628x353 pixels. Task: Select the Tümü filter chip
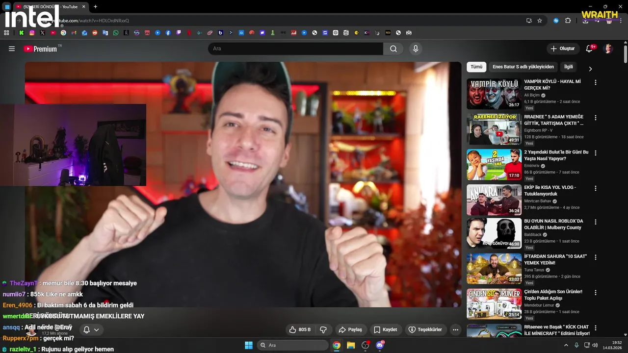click(x=476, y=67)
